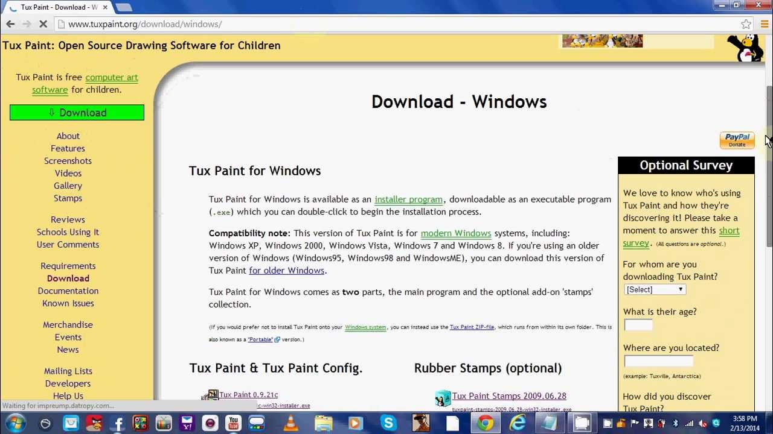Open News sidebar link
Image resolution: width=773 pixels, height=434 pixels.
coord(68,350)
